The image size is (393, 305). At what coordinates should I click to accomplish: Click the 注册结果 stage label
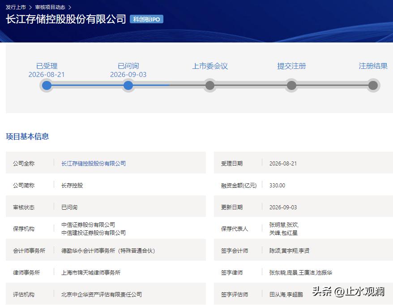click(373, 66)
